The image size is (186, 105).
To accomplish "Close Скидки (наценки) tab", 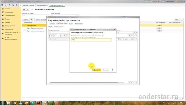I will point(48,5).
